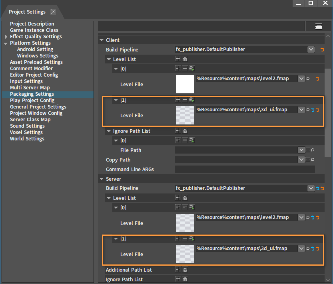Click Client level2.fmap white thumbnail
The width and height of the screenshot is (333, 284).
[185, 84]
